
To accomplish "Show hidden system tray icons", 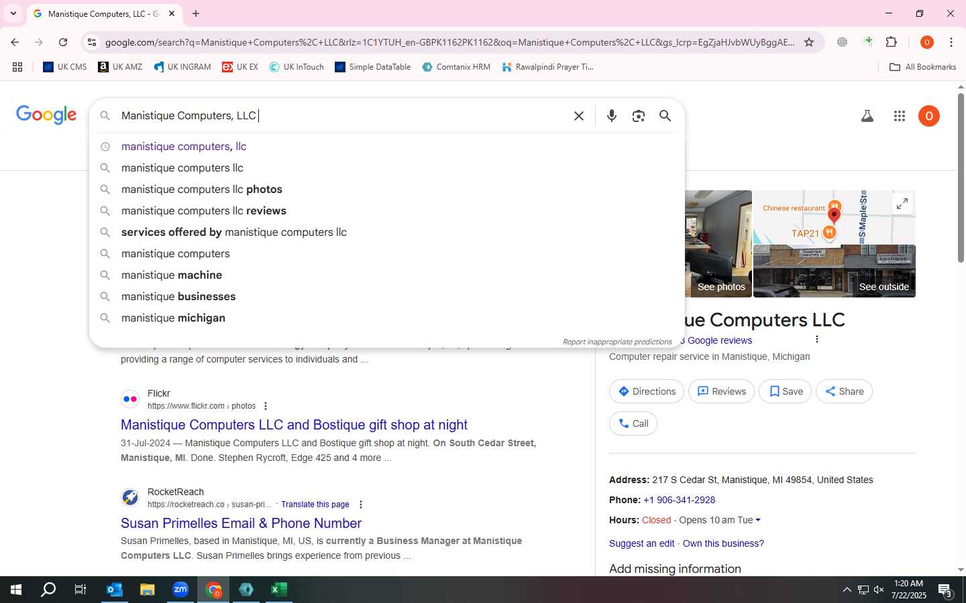I will (x=847, y=590).
